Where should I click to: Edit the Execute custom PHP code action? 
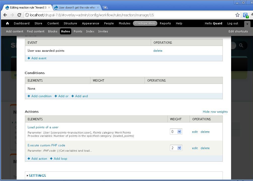coord(195,148)
